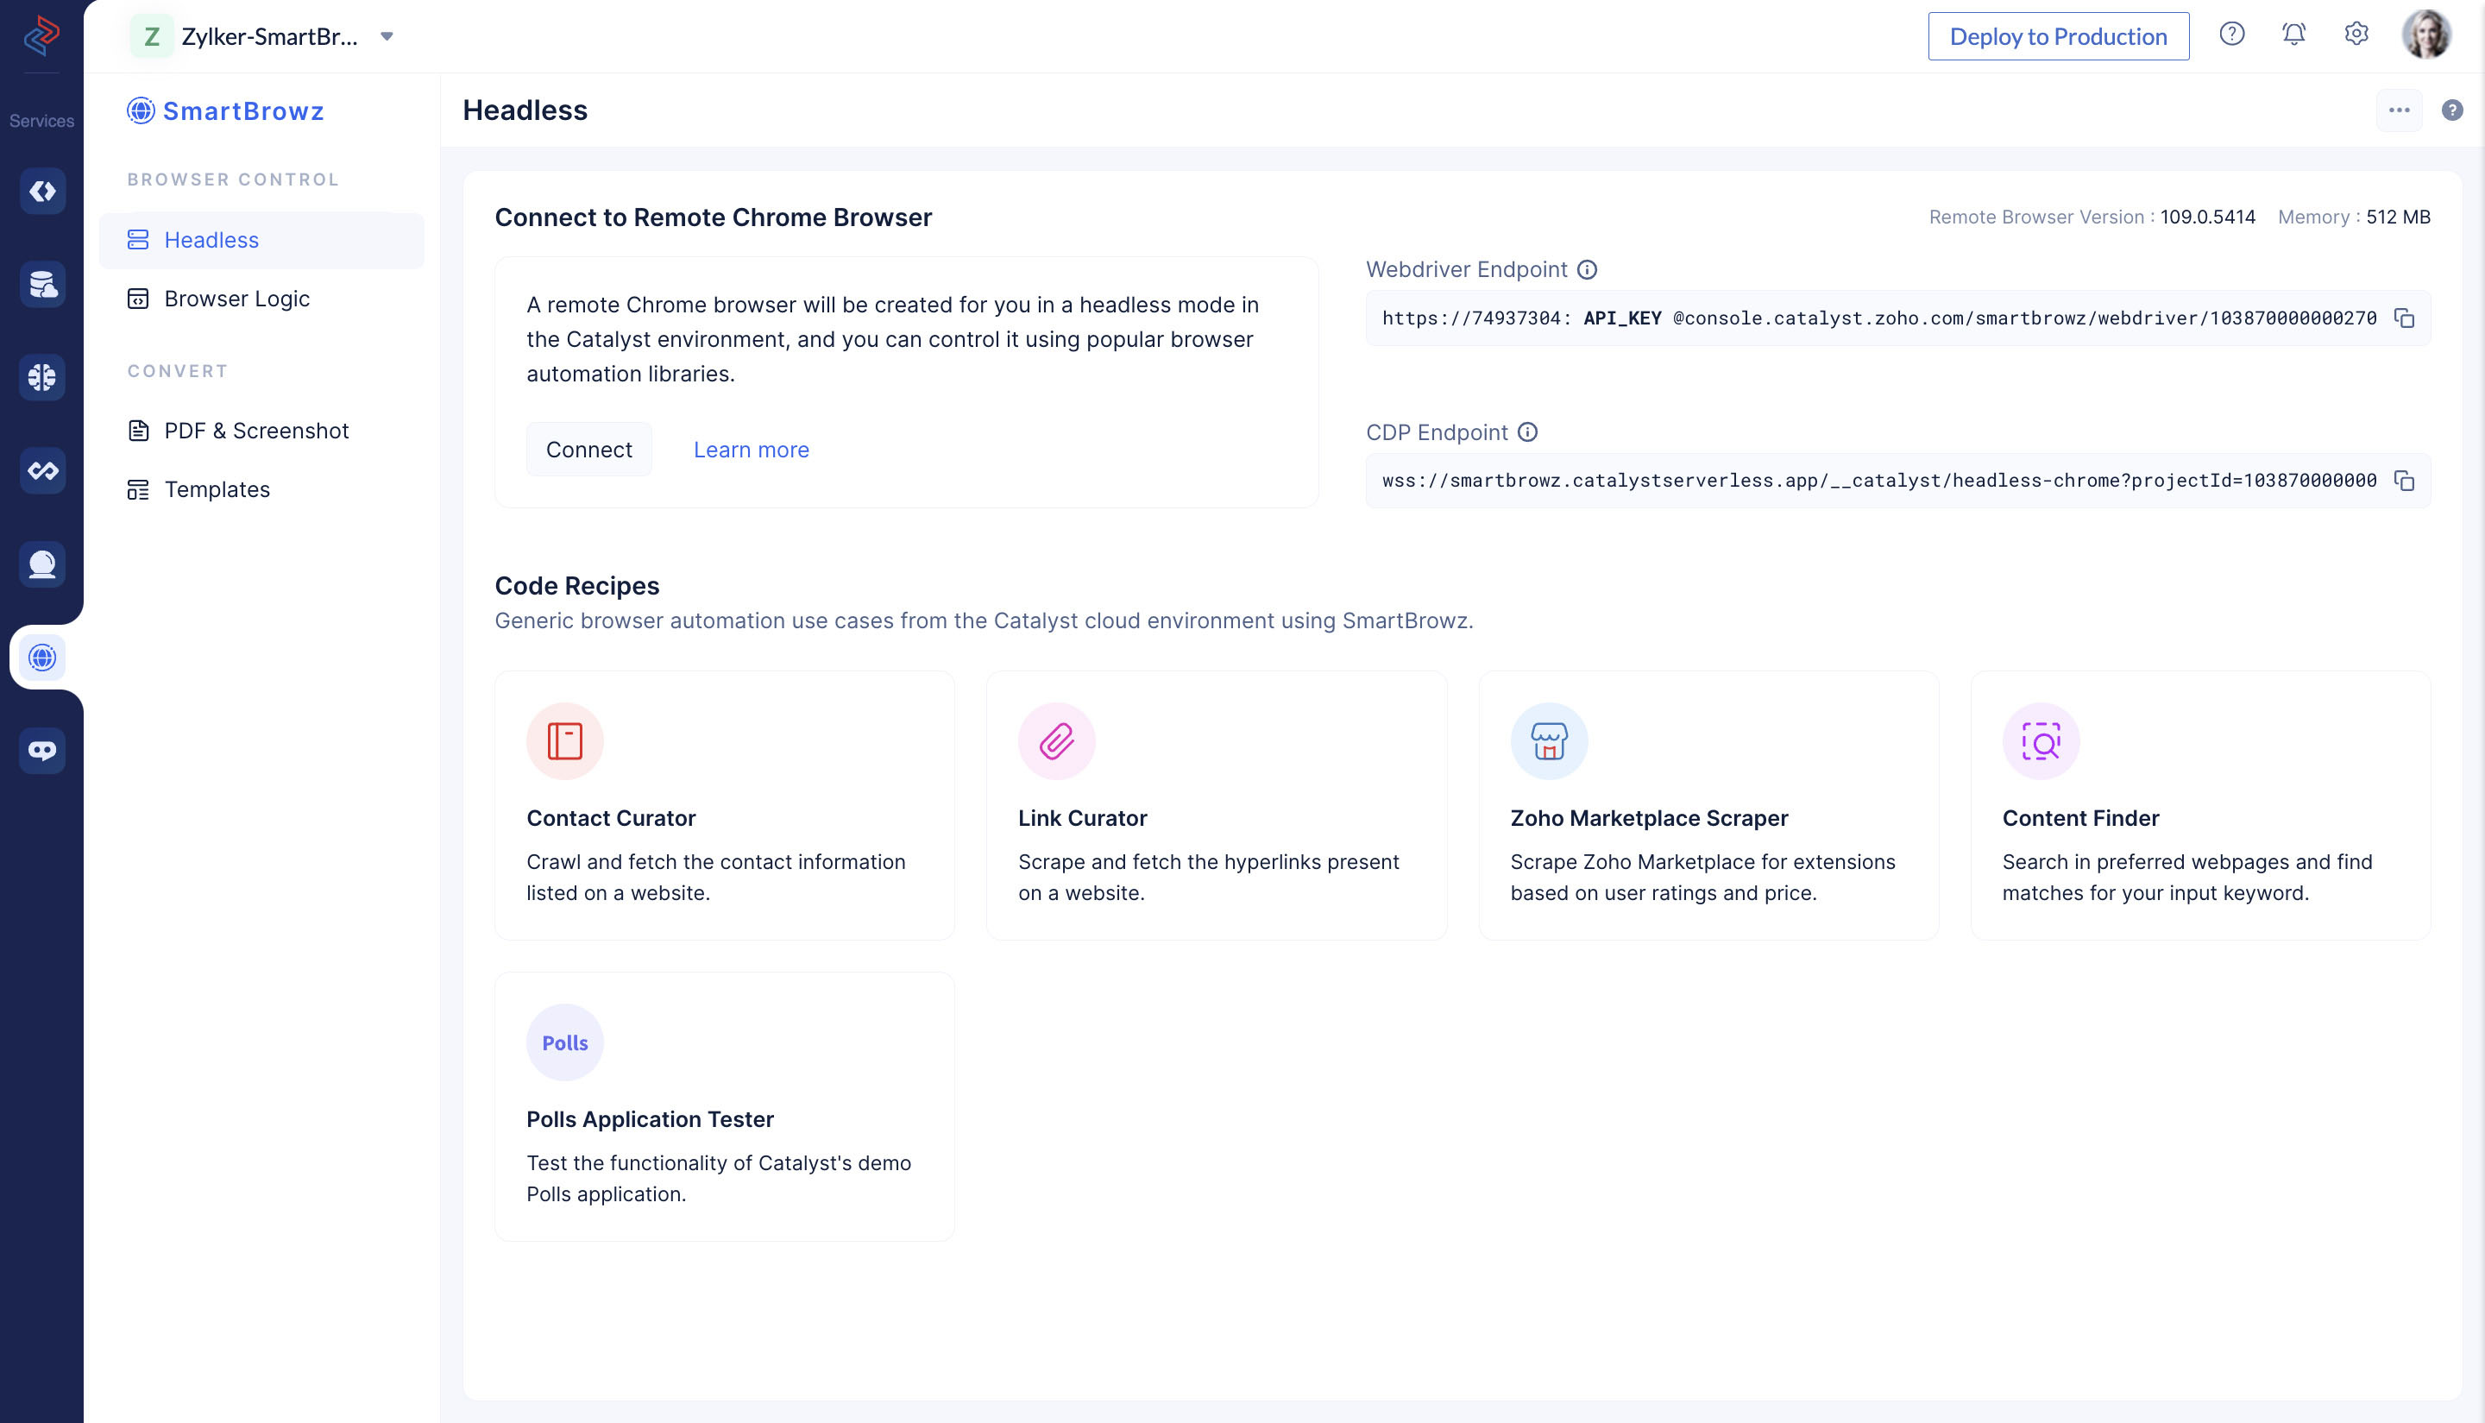2485x1423 pixels.
Task: Click the Zoho Marketplace Scraper icon
Action: tap(1548, 740)
